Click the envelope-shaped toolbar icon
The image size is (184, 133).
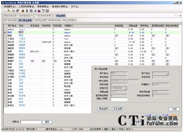13,11
